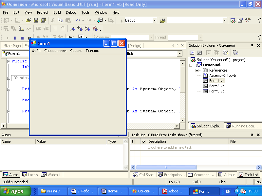Open Find in Files binoculars-folder icon
The height and width of the screenshot is (196, 262).
point(162,21)
